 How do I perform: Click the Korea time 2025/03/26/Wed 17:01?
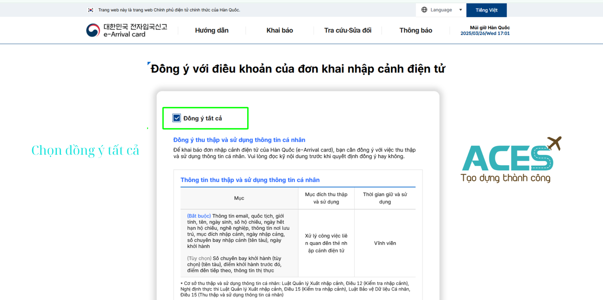tap(485, 34)
